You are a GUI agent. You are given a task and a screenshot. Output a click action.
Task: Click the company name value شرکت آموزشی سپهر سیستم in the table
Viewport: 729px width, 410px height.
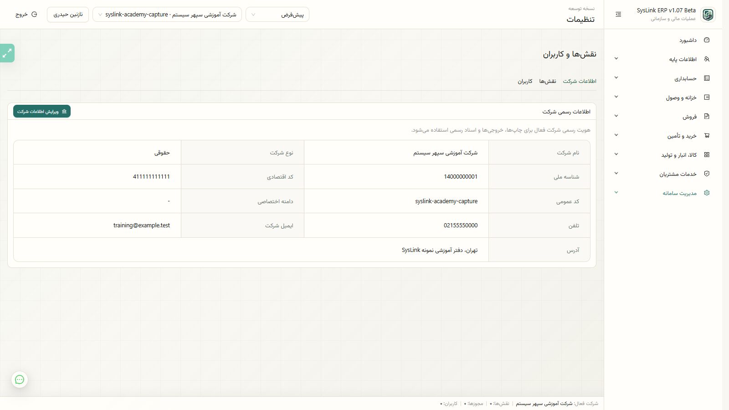click(445, 153)
